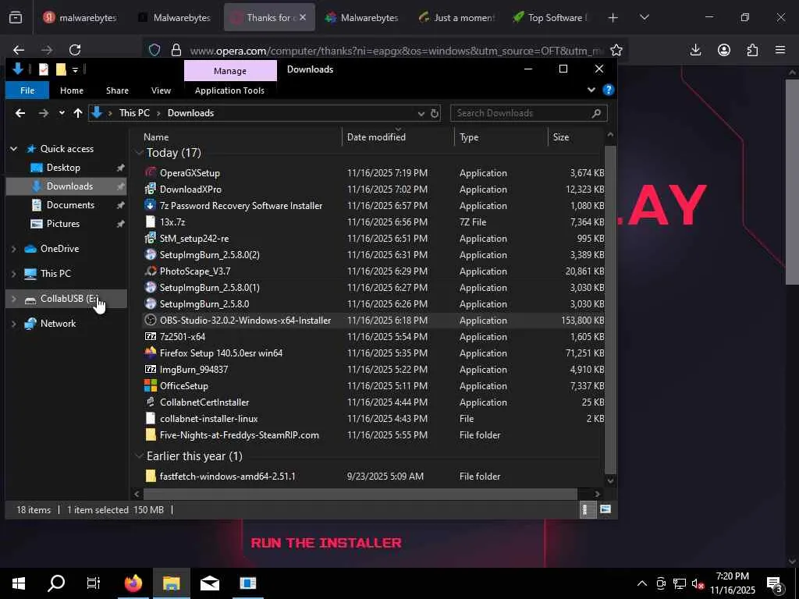This screenshot has width=799, height=599.
Task: Open the address bar history dropdown
Action: (x=421, y=113)
